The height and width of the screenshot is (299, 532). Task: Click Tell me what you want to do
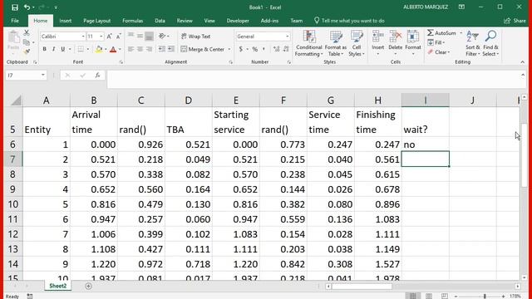pyautogui.click(x=349, y=21)
